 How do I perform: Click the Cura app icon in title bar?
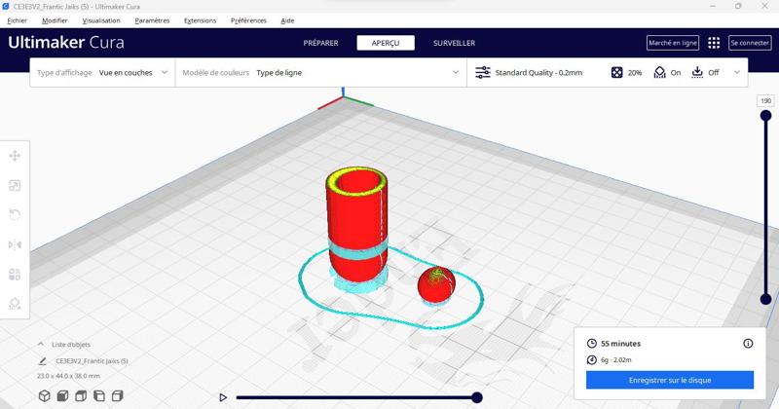(6, 7)
